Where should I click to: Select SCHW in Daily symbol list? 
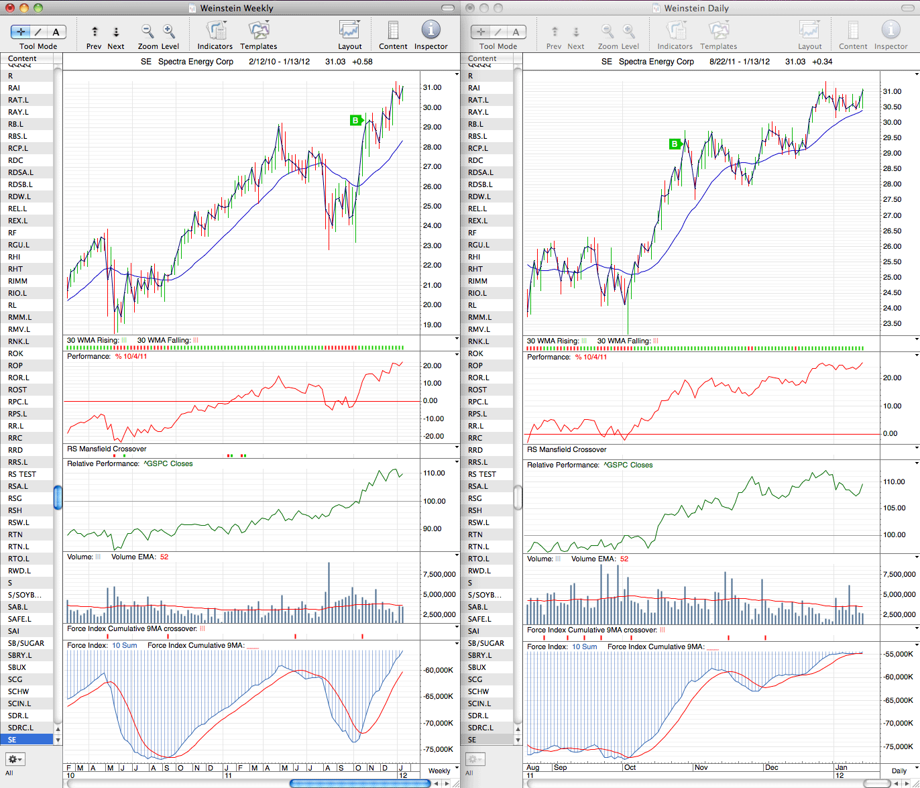pyautogui.click(x=487, y=691)
